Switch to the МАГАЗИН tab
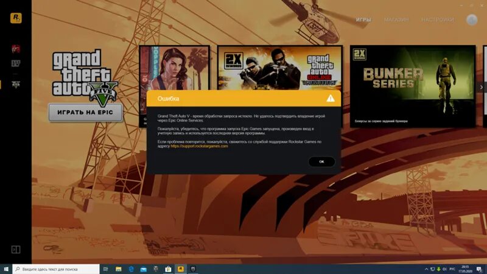Screen dimensions: 487x274 coord(396,19)
